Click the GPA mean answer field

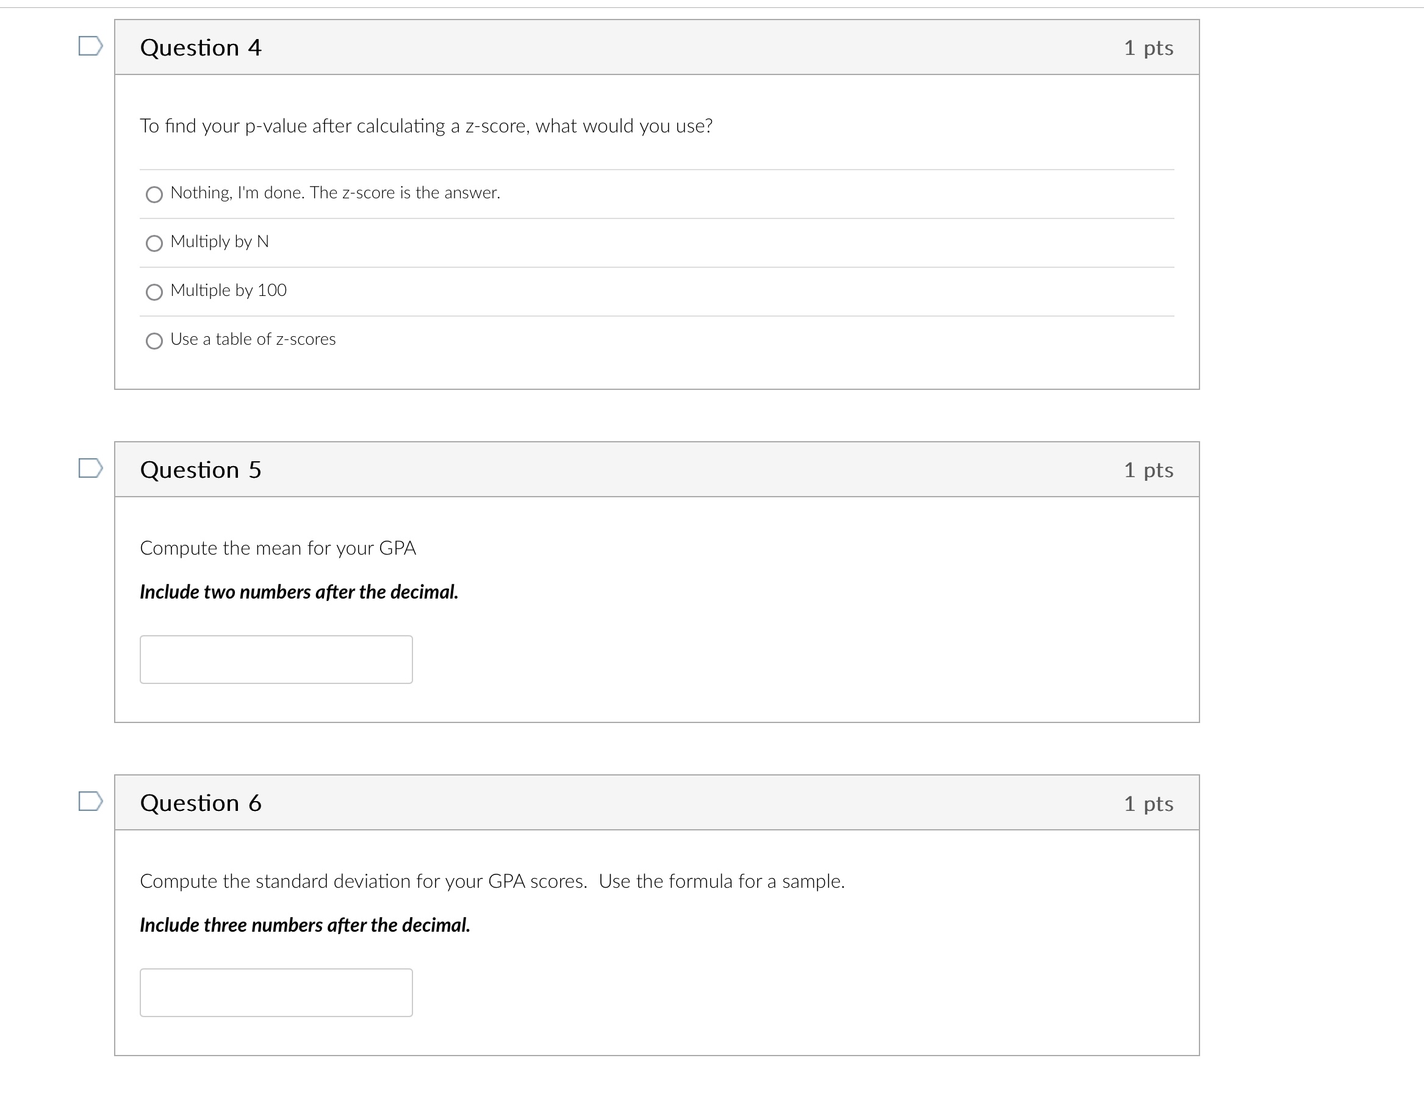[x=276, y=660]
